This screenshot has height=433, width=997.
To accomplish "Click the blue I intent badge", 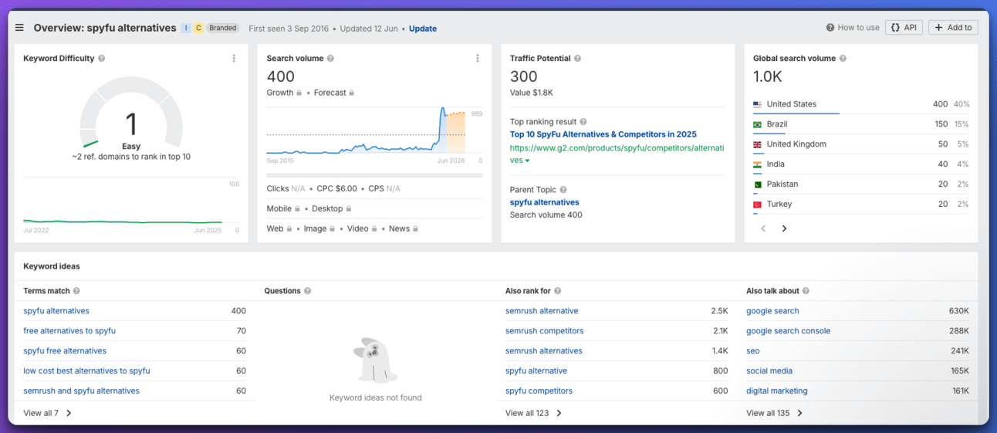I will (x=186, y=28).
